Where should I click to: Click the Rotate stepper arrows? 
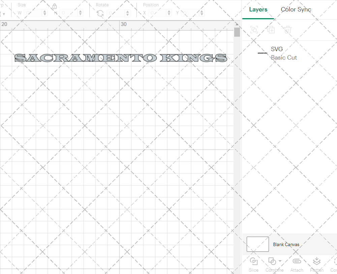[128, 13]
